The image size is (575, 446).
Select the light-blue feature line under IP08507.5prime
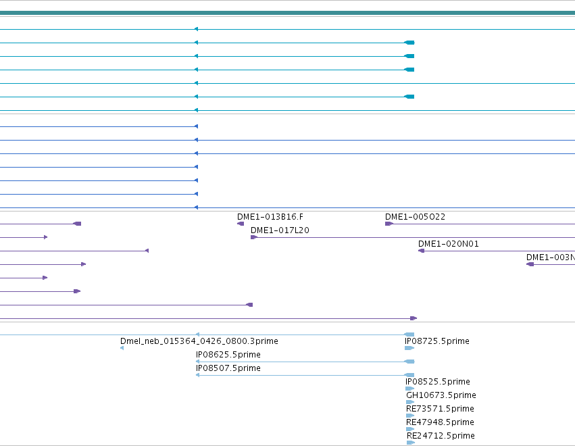305,375
